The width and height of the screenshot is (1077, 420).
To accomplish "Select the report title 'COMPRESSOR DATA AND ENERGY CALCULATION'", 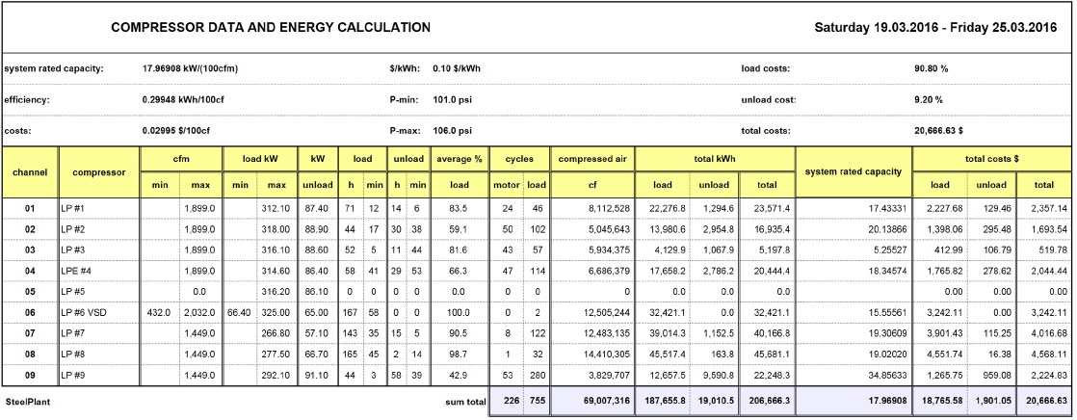I will (x=271, y=28).
